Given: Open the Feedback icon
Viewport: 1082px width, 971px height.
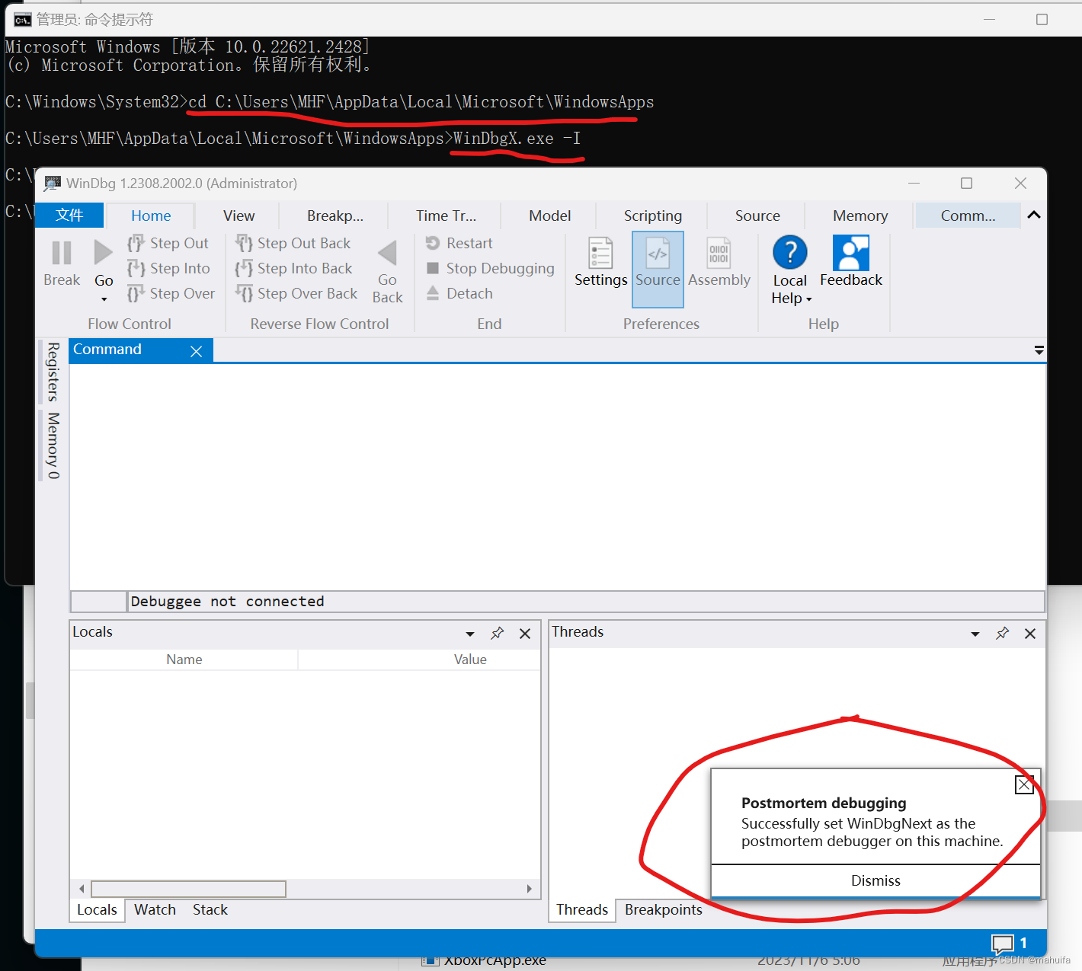Looking at the screenshot, I should coord(850,253).
